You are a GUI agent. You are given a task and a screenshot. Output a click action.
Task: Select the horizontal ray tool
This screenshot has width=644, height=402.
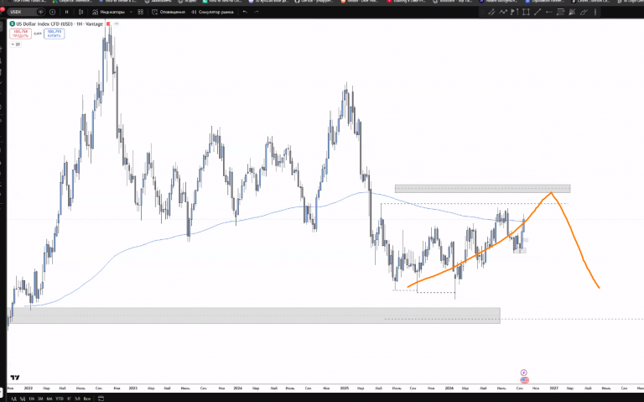548,12
